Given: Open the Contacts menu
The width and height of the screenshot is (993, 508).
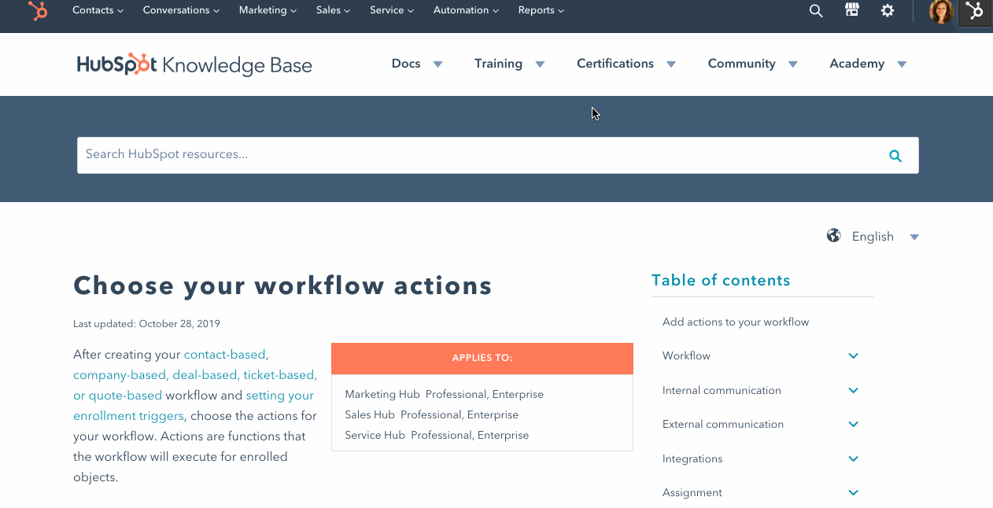Looking at the screenshot, I should pos(98,10).
